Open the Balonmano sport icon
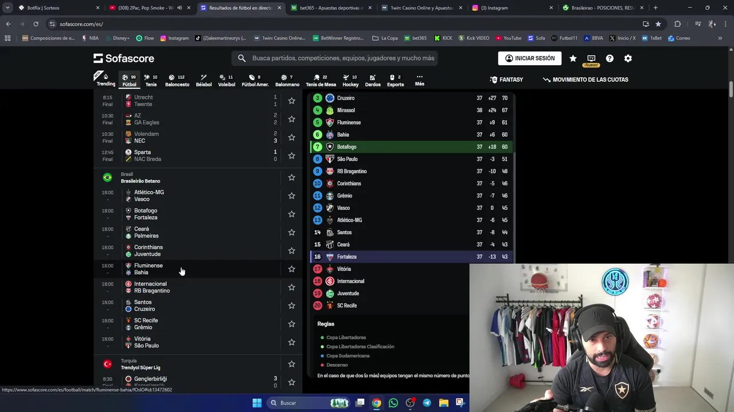Screen dimensions: 734x412 click(287, 80)
